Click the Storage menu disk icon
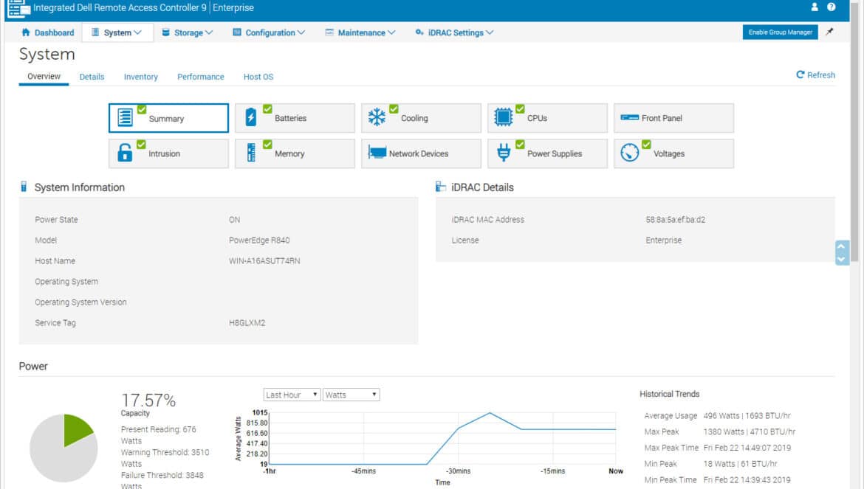The height and width of the screenshot is (489, 864). tap(165, 32)
